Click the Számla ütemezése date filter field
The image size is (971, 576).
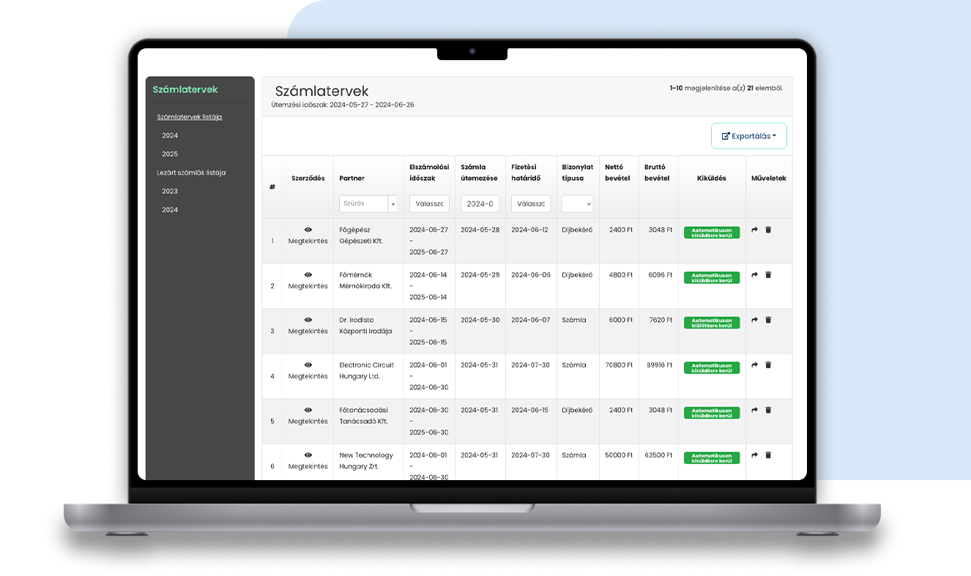[x=480, y=204]
